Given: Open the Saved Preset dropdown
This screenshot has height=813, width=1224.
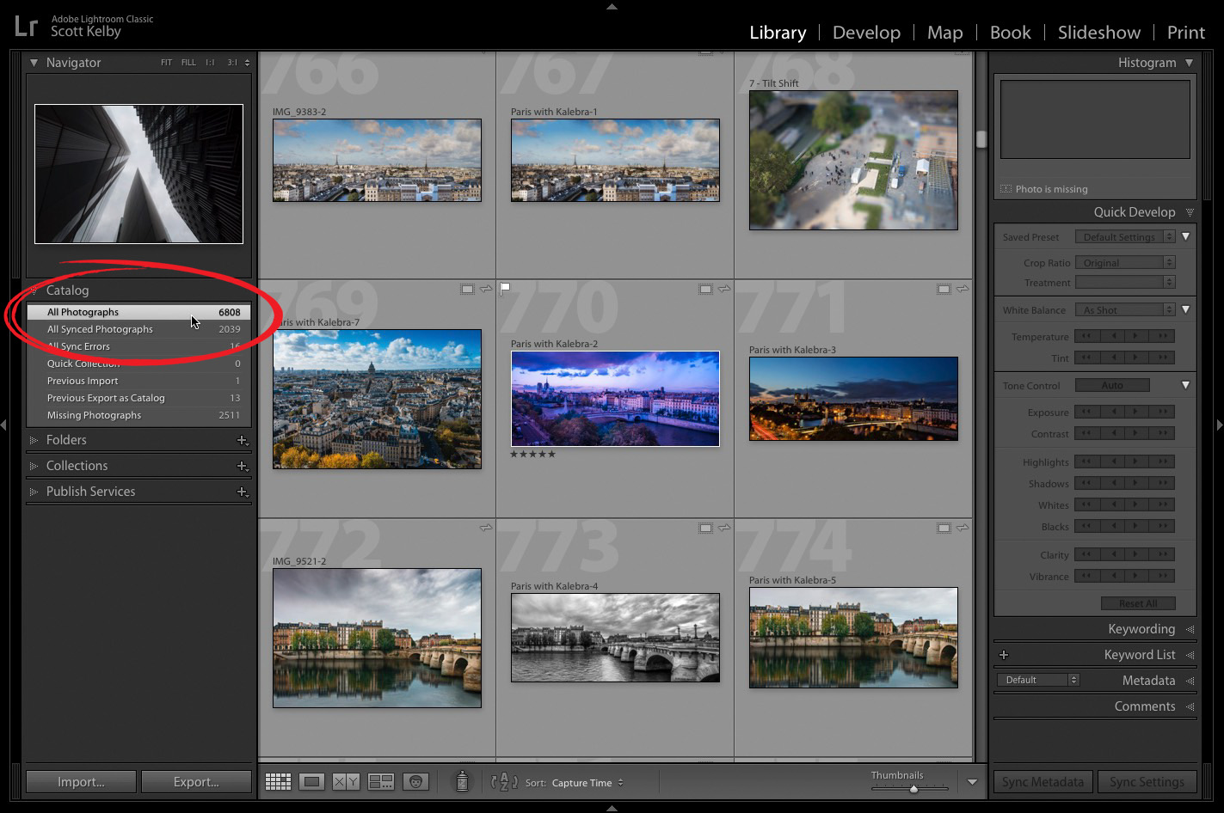Looking at the screenshot, I should pos(1124,235).
